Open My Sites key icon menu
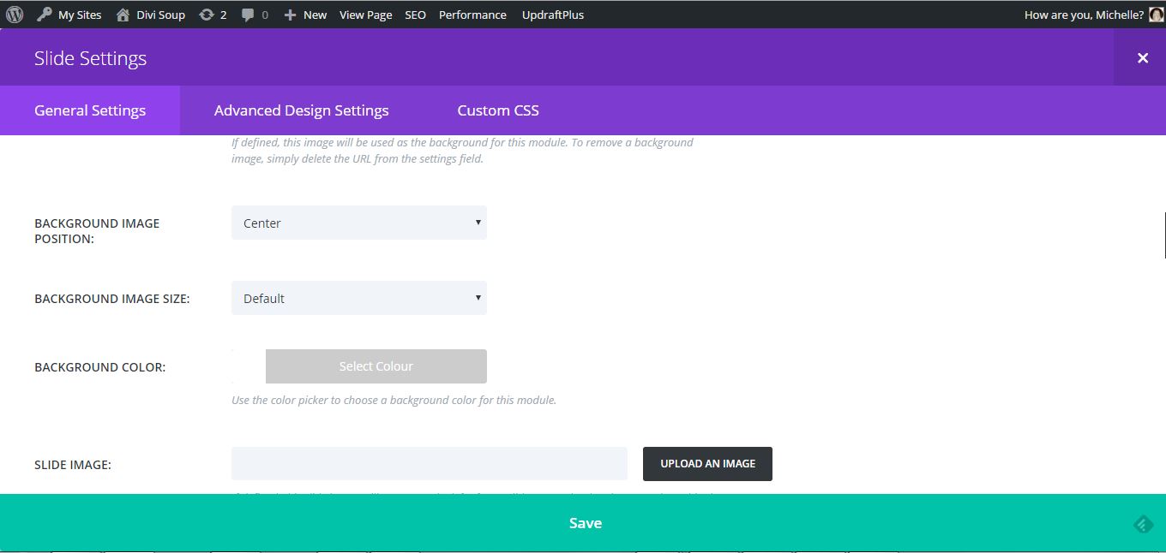This screenshot has height=553, width=1166. (x=44, y=15)
